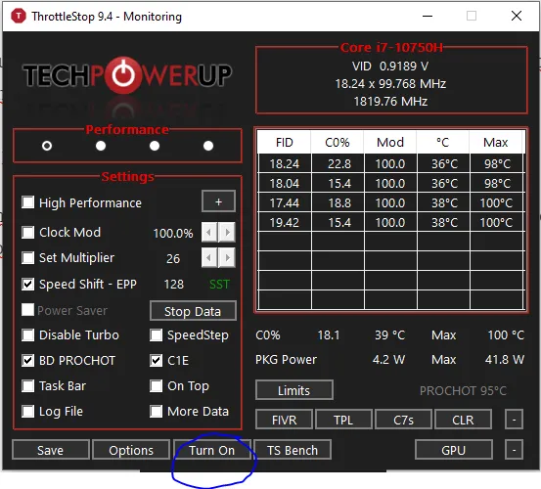Open the TPL power limits window
The image size is (541, 489).
[x=343, y=420]
